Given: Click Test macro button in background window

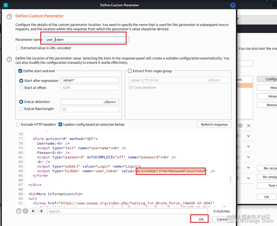Looking at the screenshot, I should click(267, 185).
